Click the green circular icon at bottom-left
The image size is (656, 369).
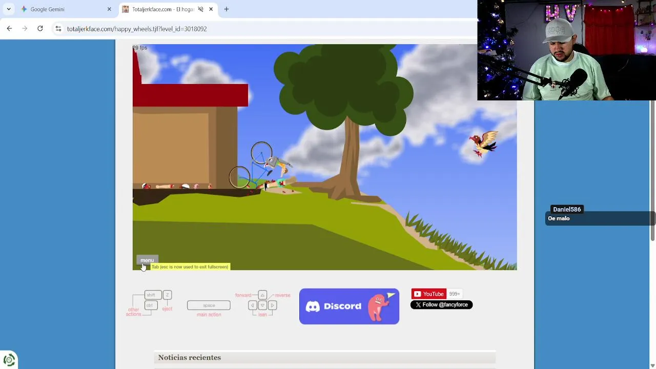click(9, 360)
